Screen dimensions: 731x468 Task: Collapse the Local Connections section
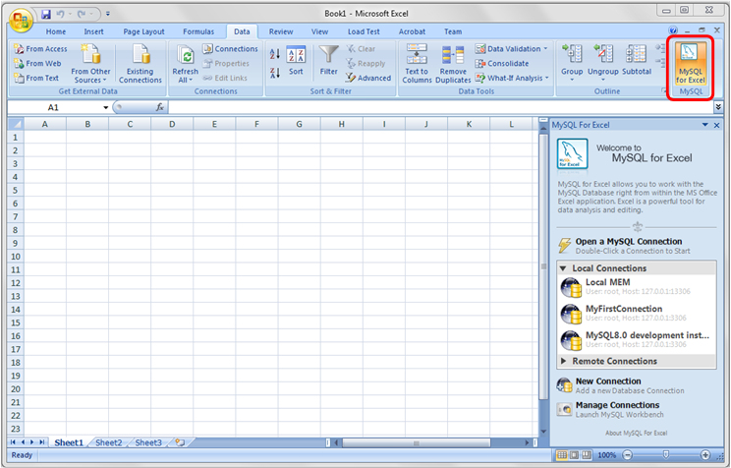(563, 268)
